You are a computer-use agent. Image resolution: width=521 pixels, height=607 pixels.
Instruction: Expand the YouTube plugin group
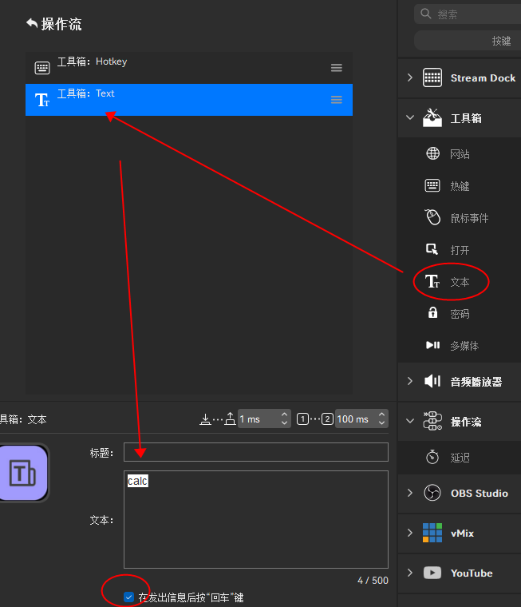(x=410, y=573)
